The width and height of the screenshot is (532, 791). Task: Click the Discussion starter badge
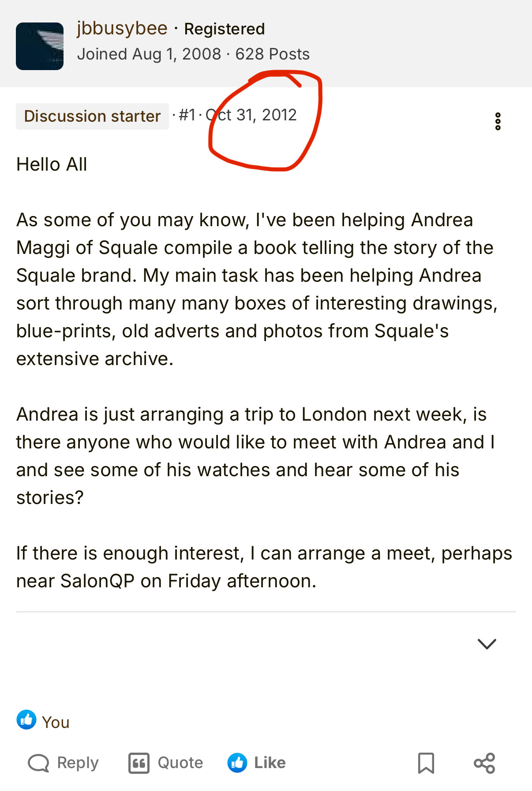pyautogui.click(x=92, y=116)
